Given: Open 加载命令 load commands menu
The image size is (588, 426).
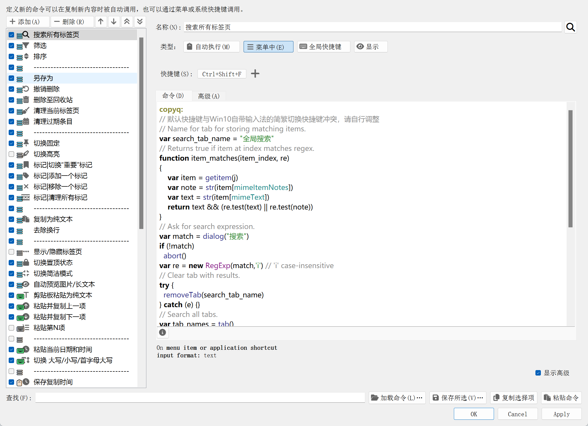Looking at the screenshot, I should point(397,398).
